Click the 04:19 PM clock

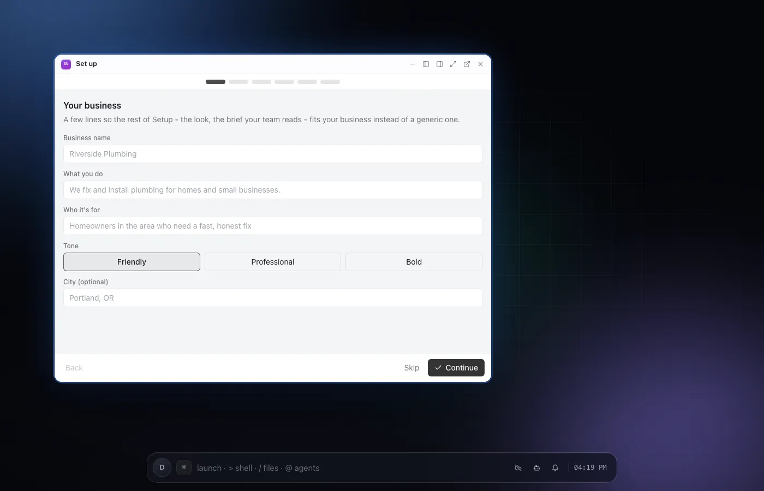(x=590, y=468)
